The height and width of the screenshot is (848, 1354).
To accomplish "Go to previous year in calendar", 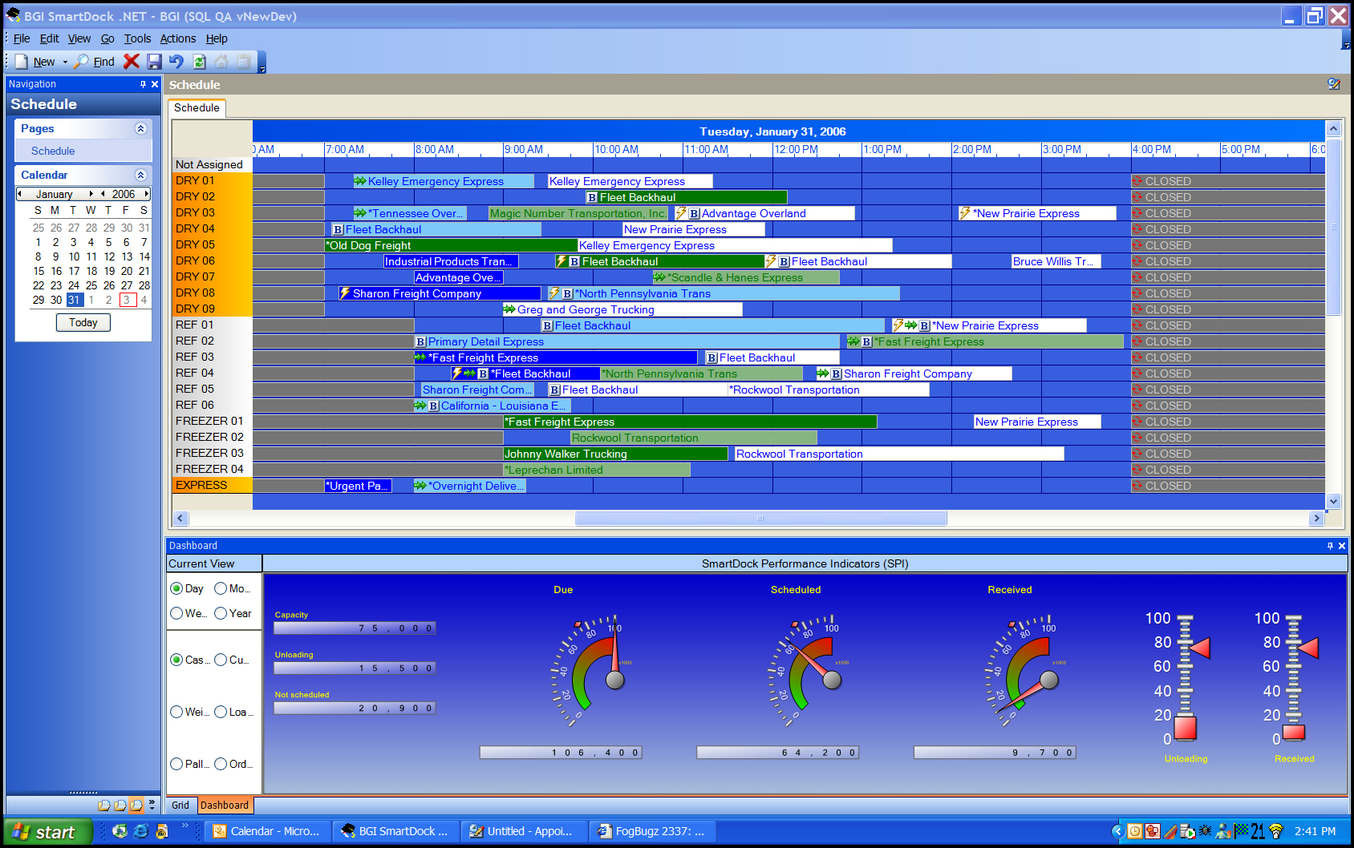I will click(x=103, y=194).
